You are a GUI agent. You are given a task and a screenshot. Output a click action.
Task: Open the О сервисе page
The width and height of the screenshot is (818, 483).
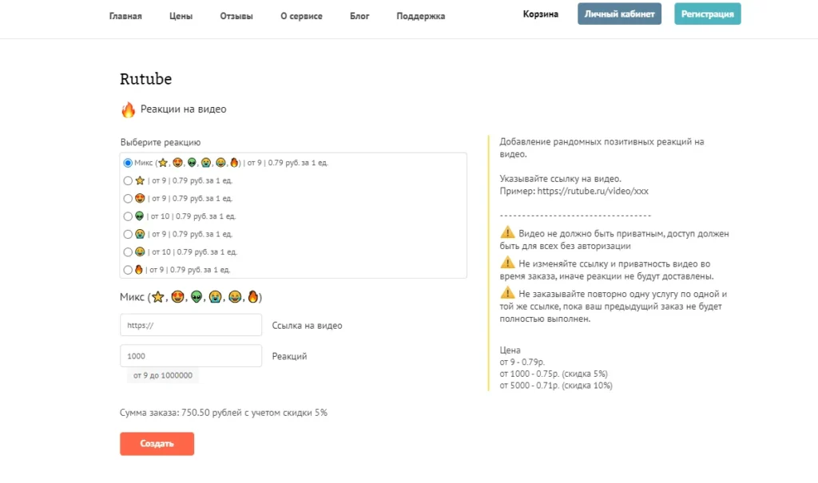click(x=301, y=16)
